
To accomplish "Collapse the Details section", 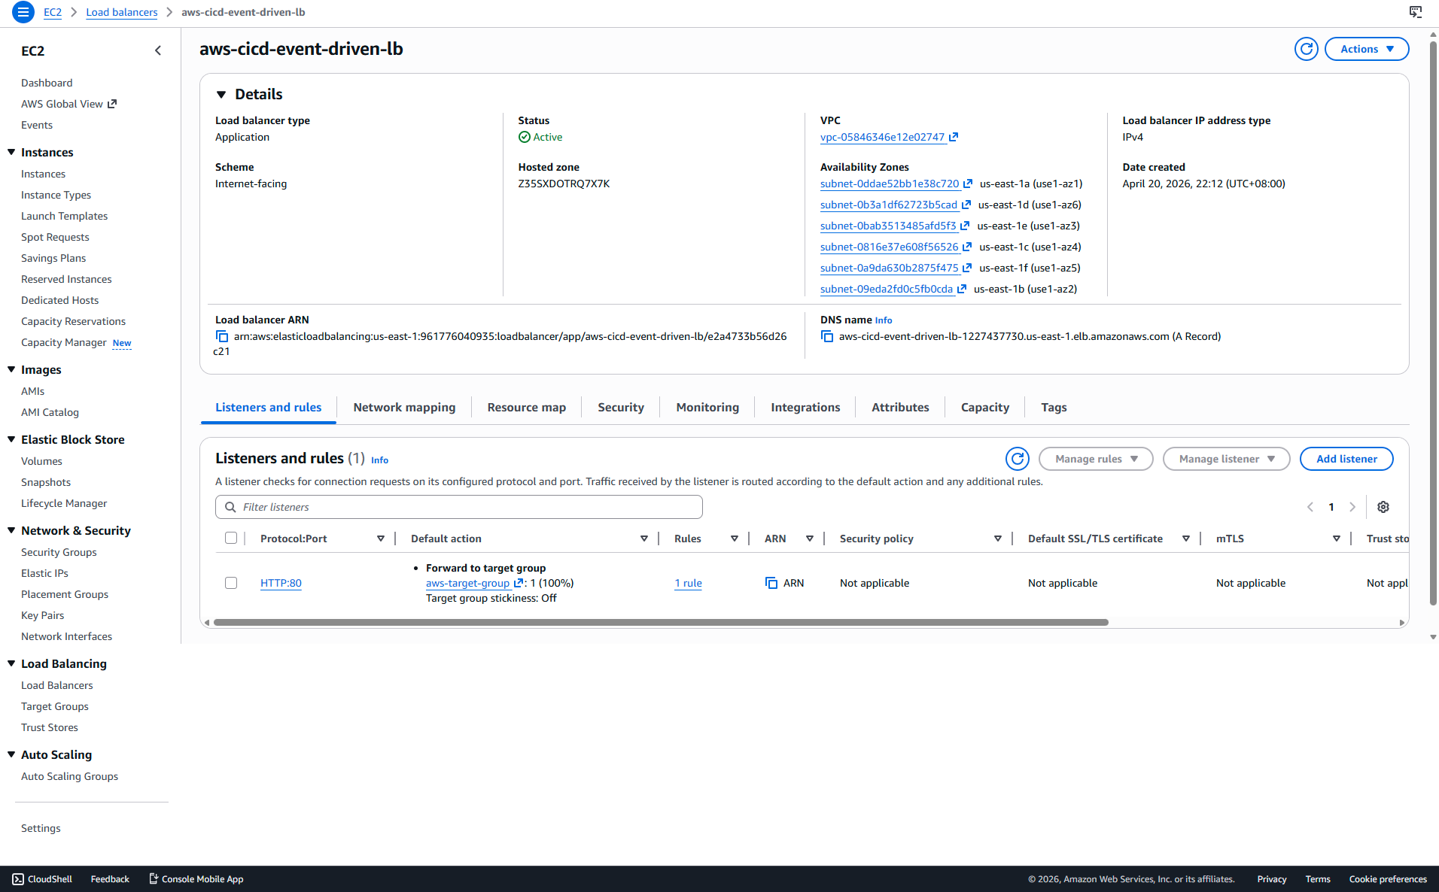I will click(221, 94).
